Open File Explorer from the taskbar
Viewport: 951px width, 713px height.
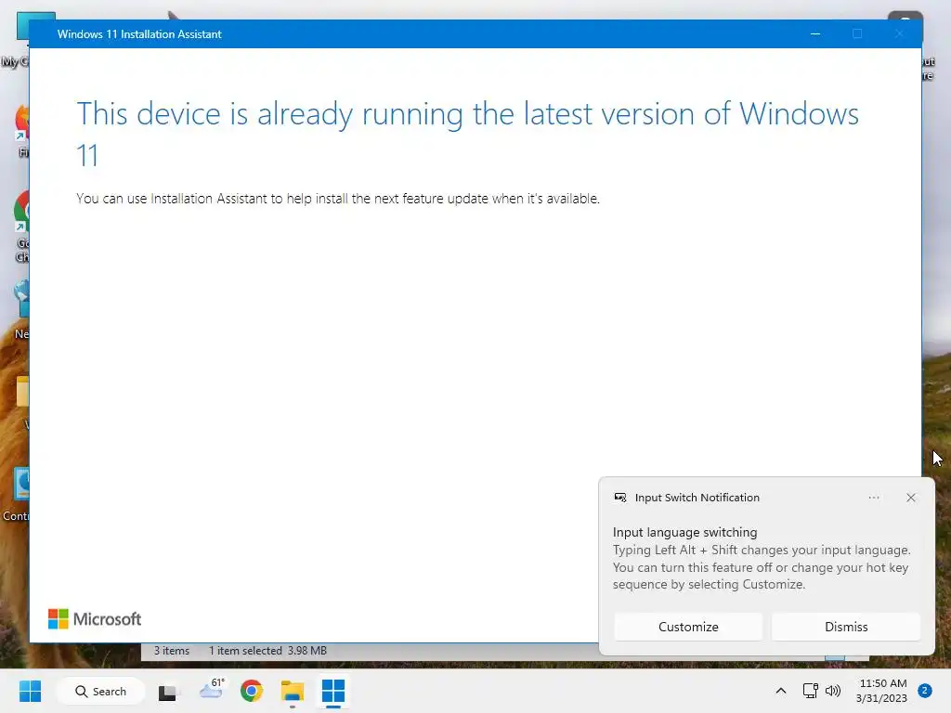(293, 691)
